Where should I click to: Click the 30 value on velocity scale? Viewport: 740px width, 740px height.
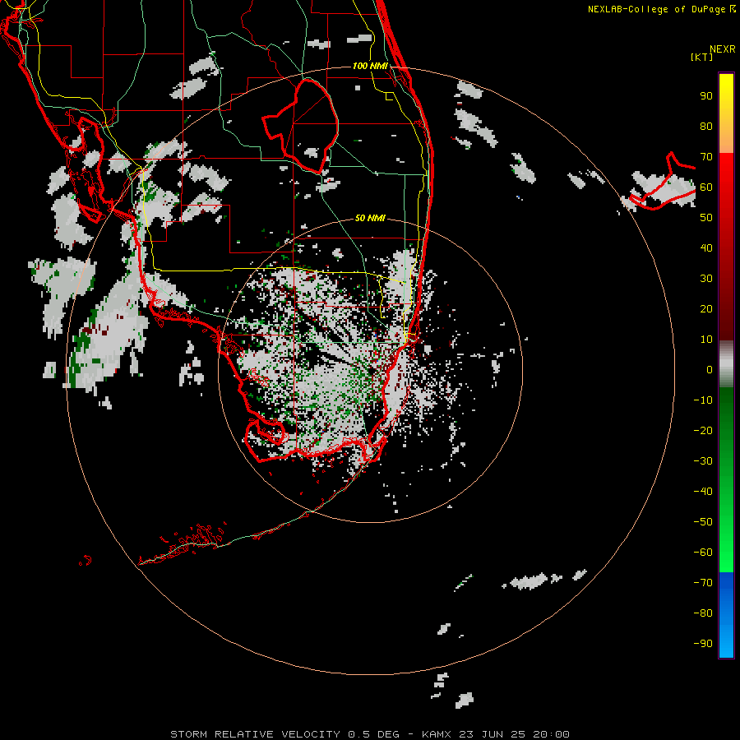706,279
